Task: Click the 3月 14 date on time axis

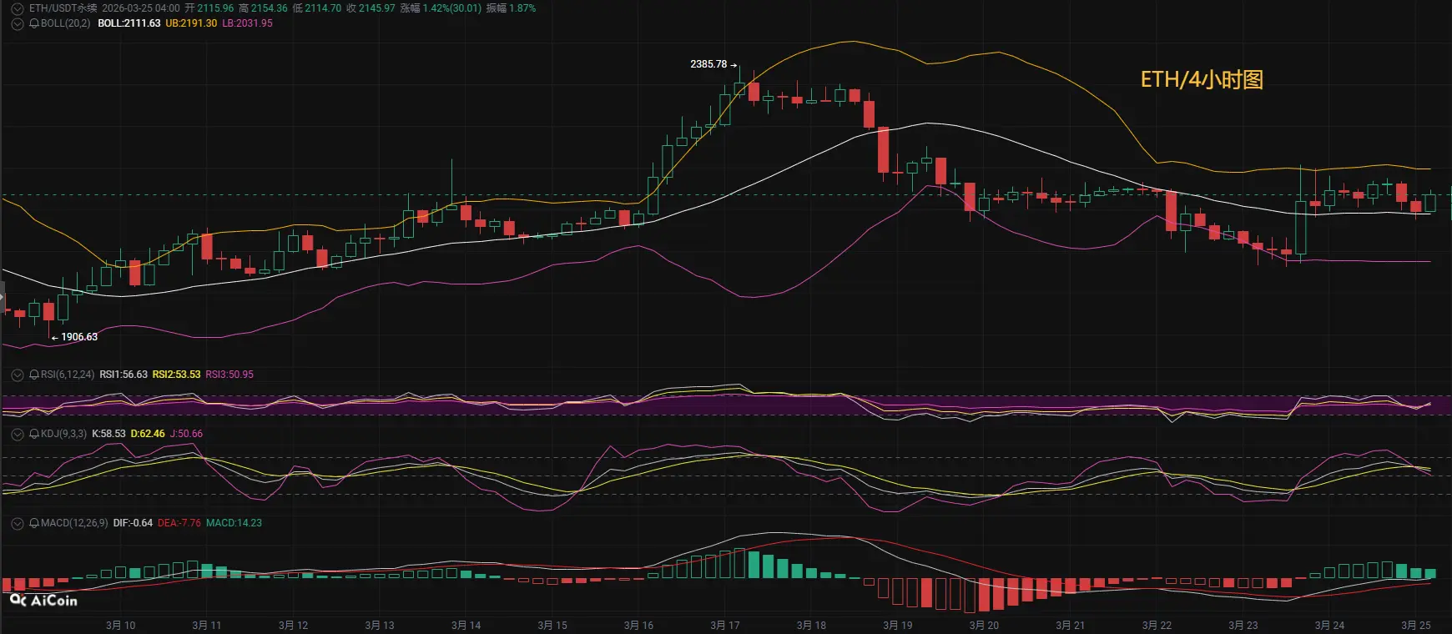Action: pyautogui.click(x=466, y=626)
